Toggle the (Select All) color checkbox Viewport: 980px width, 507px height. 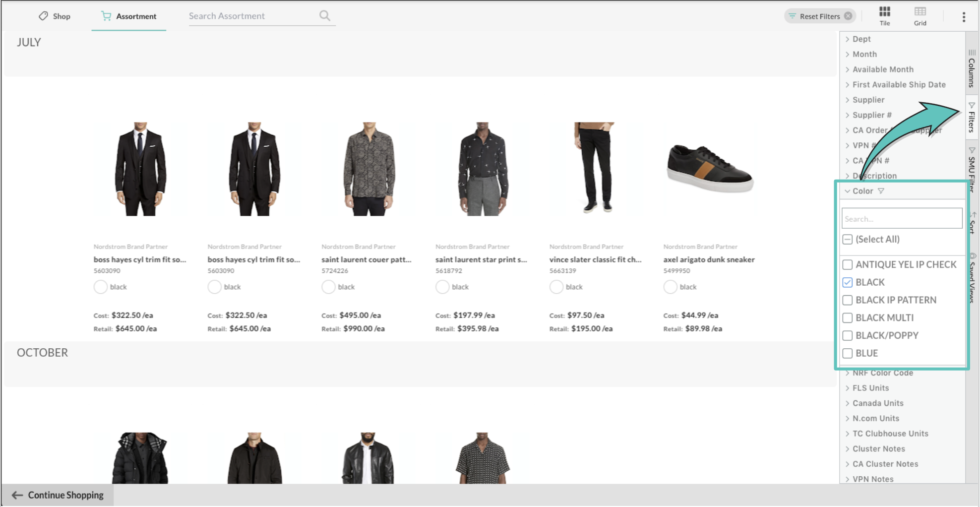(x=848, y=240)
